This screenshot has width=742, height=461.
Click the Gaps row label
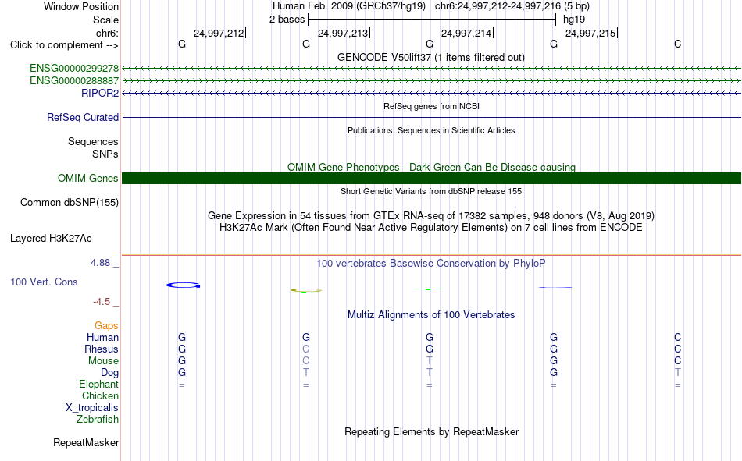pos(106,326)
